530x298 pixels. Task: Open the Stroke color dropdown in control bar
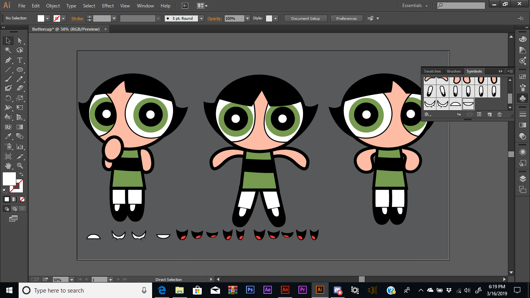[63, 18]
